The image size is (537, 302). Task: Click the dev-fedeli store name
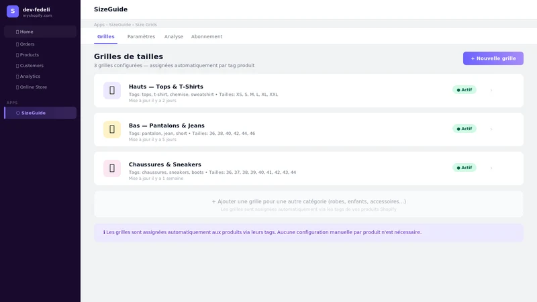36,9
